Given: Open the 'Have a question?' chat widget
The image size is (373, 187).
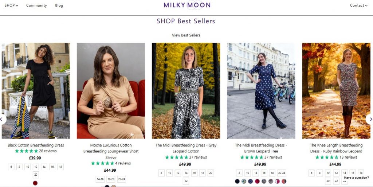Looking at the screenshot, I should 356,178.
